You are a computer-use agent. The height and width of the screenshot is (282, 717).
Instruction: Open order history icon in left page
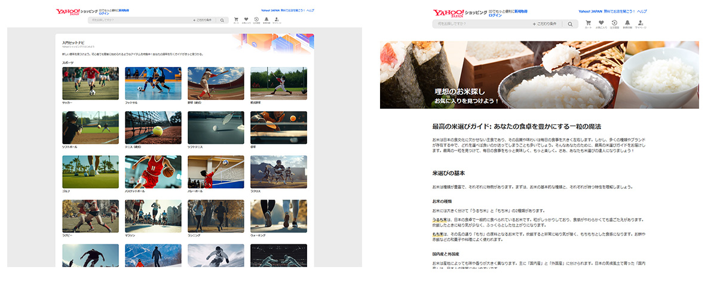(256, 20)
